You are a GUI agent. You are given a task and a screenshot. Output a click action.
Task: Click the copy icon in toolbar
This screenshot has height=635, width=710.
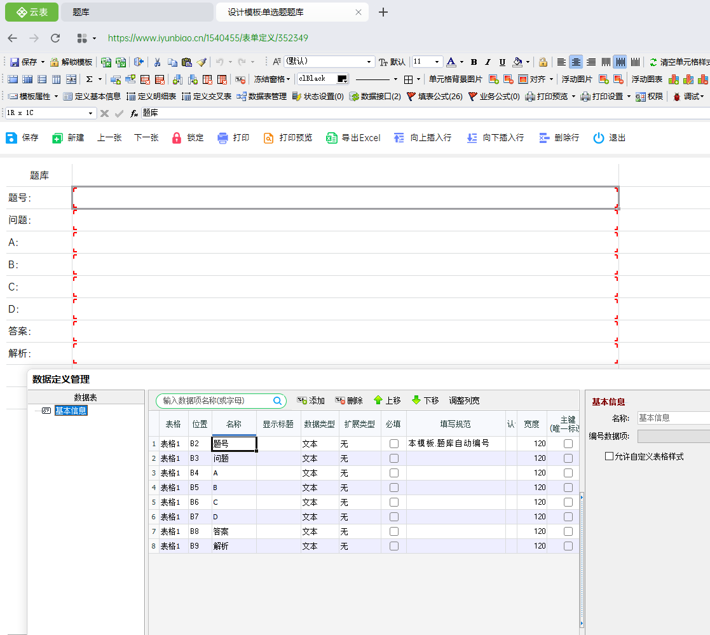tap(172, 62)
